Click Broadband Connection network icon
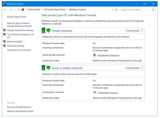 coord(95,55)
